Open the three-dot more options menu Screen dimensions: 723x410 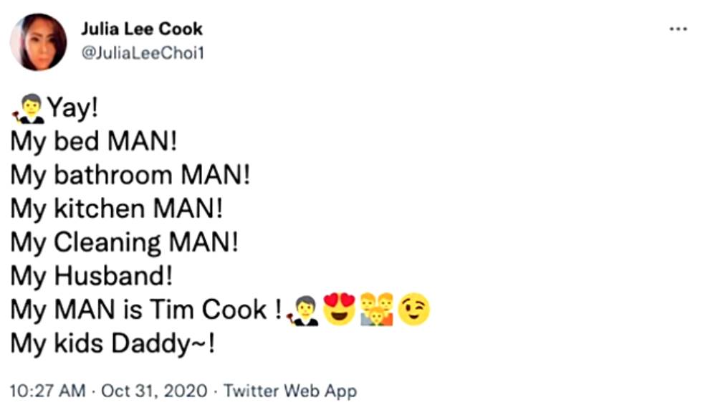pos(677,29)
